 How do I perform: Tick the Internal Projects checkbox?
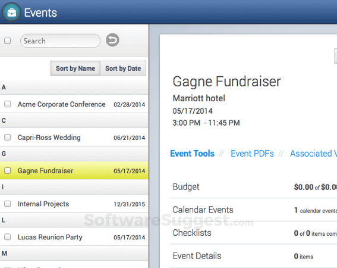(8, 204)
